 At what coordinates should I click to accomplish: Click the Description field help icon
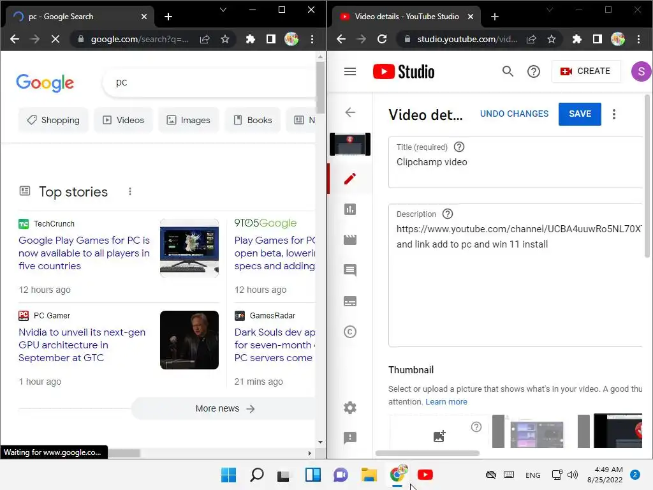click(x=447, y=214)
